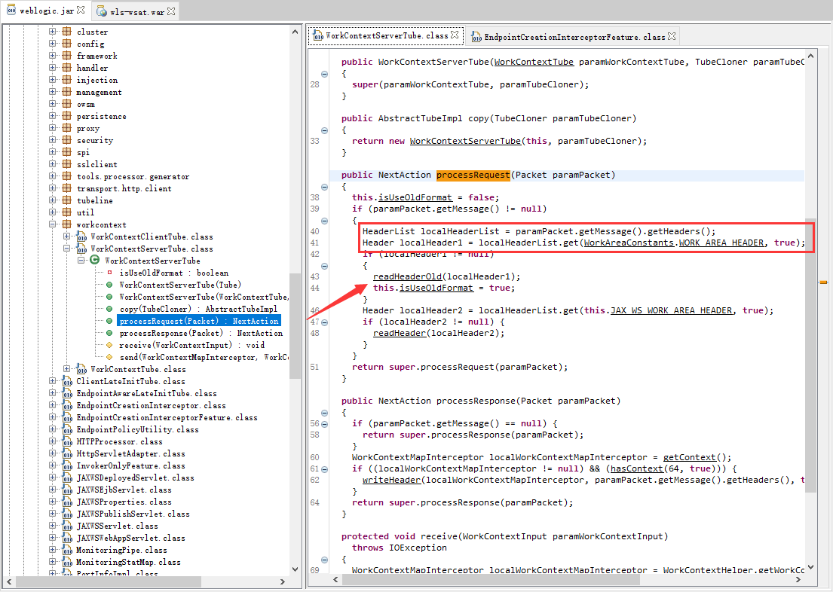Close the EndpointCreationInterceptorFeature.class editor tab
The width and height of the screenshot is (833, 592).
672,36
